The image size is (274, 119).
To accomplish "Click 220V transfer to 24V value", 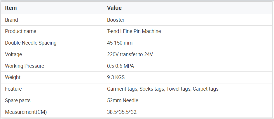I will coord(130,54).
